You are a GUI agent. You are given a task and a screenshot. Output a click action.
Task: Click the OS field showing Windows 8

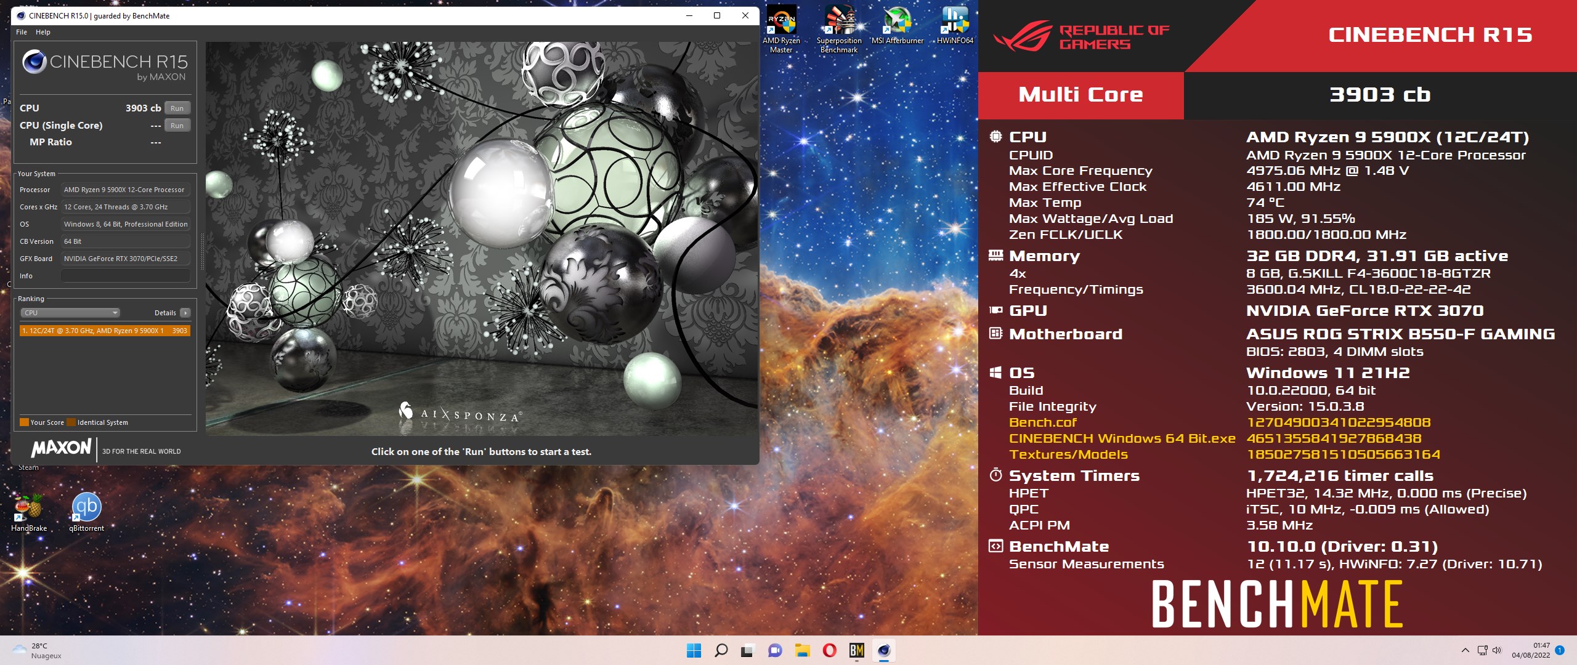[x=125, y=224]
